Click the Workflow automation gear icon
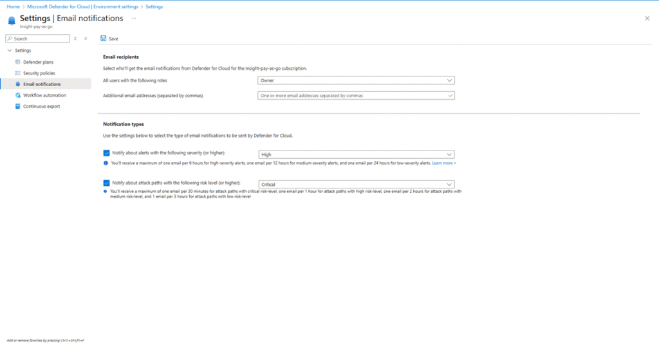The width and height of the screenshot is (659, 344). pos(18,95)
